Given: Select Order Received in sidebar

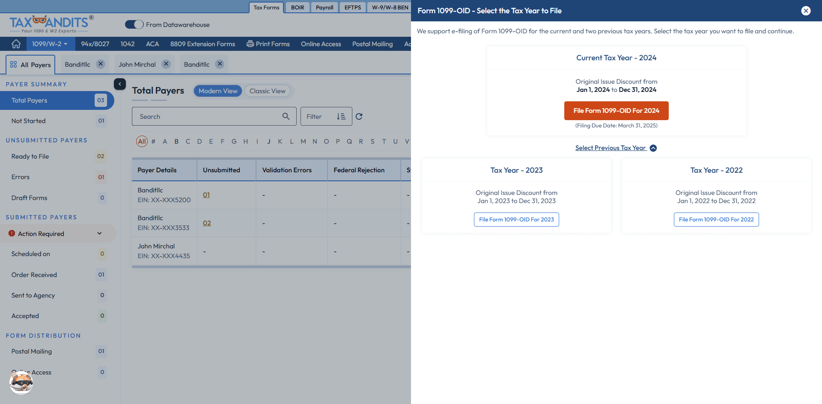Looking at the screenshot, I should coord(57,275).
